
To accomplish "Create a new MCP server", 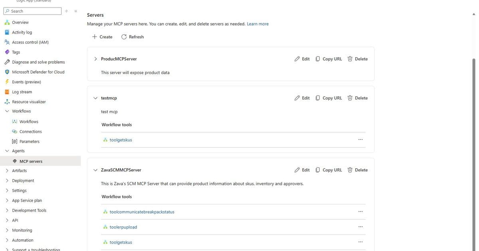I will [x=102, y=37].
